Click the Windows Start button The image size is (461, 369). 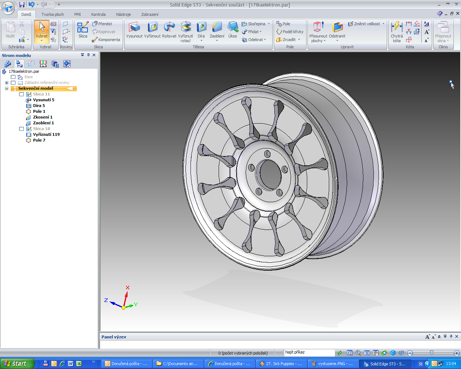point(17,364)
